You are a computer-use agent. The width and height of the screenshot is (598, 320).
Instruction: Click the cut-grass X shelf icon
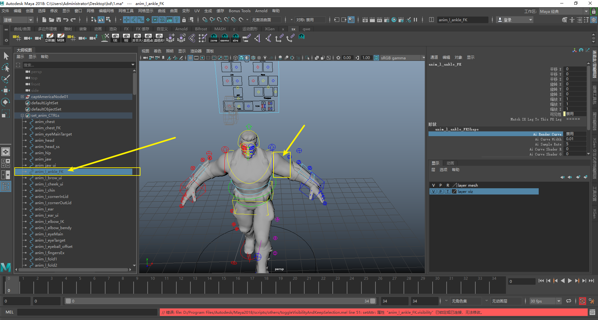point(105,38)
